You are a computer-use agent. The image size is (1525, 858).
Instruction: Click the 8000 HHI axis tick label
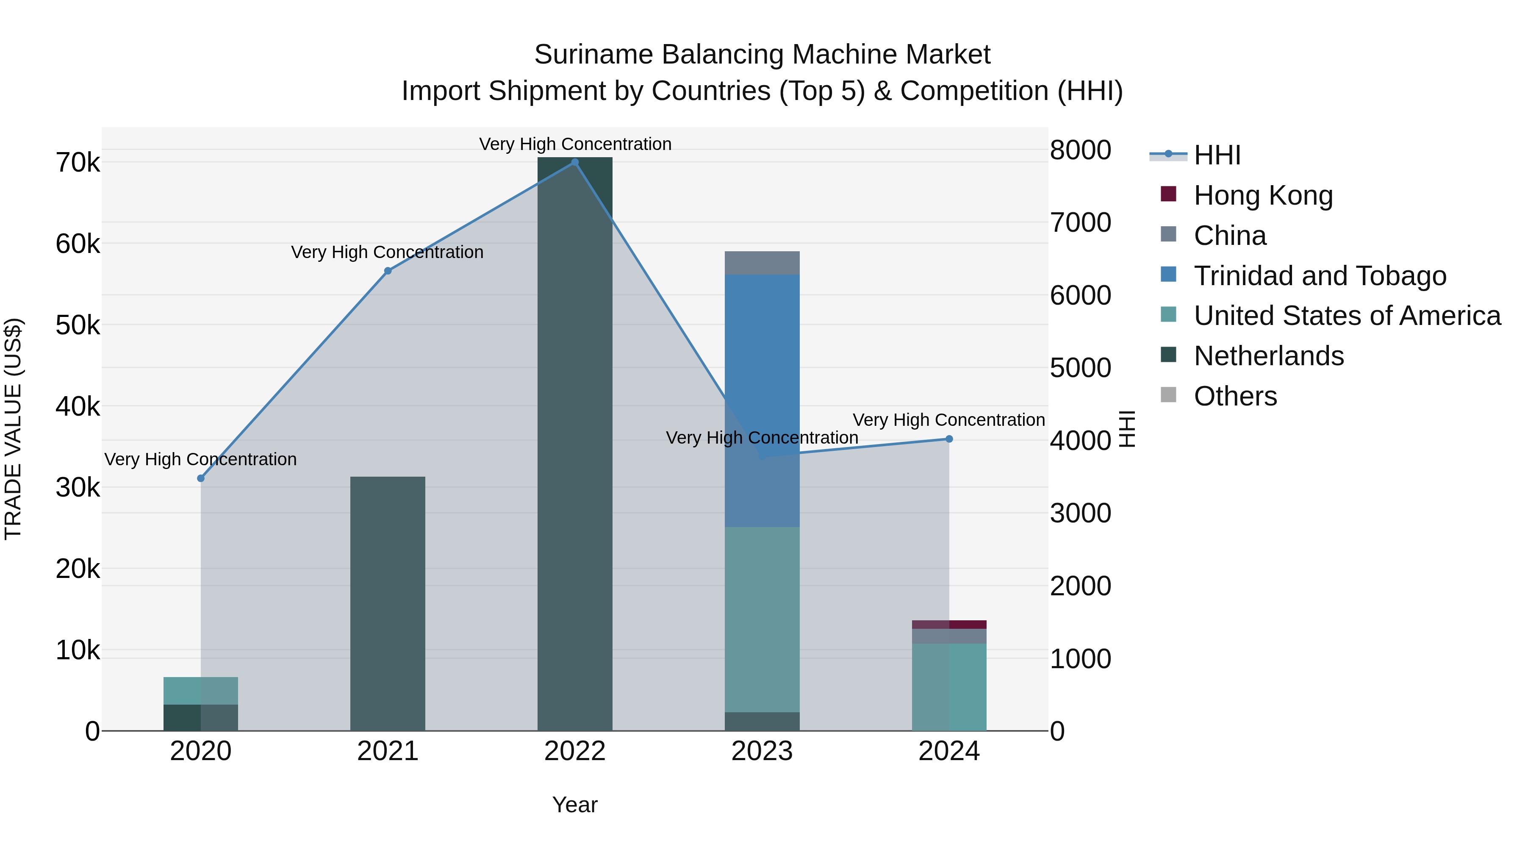pos(1080,150)
